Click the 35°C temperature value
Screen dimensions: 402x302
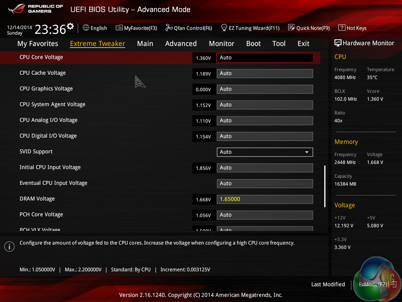click(x=372, y=77)
